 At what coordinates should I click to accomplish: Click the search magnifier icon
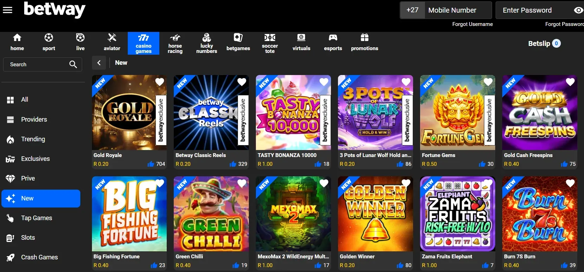(73, 64)
